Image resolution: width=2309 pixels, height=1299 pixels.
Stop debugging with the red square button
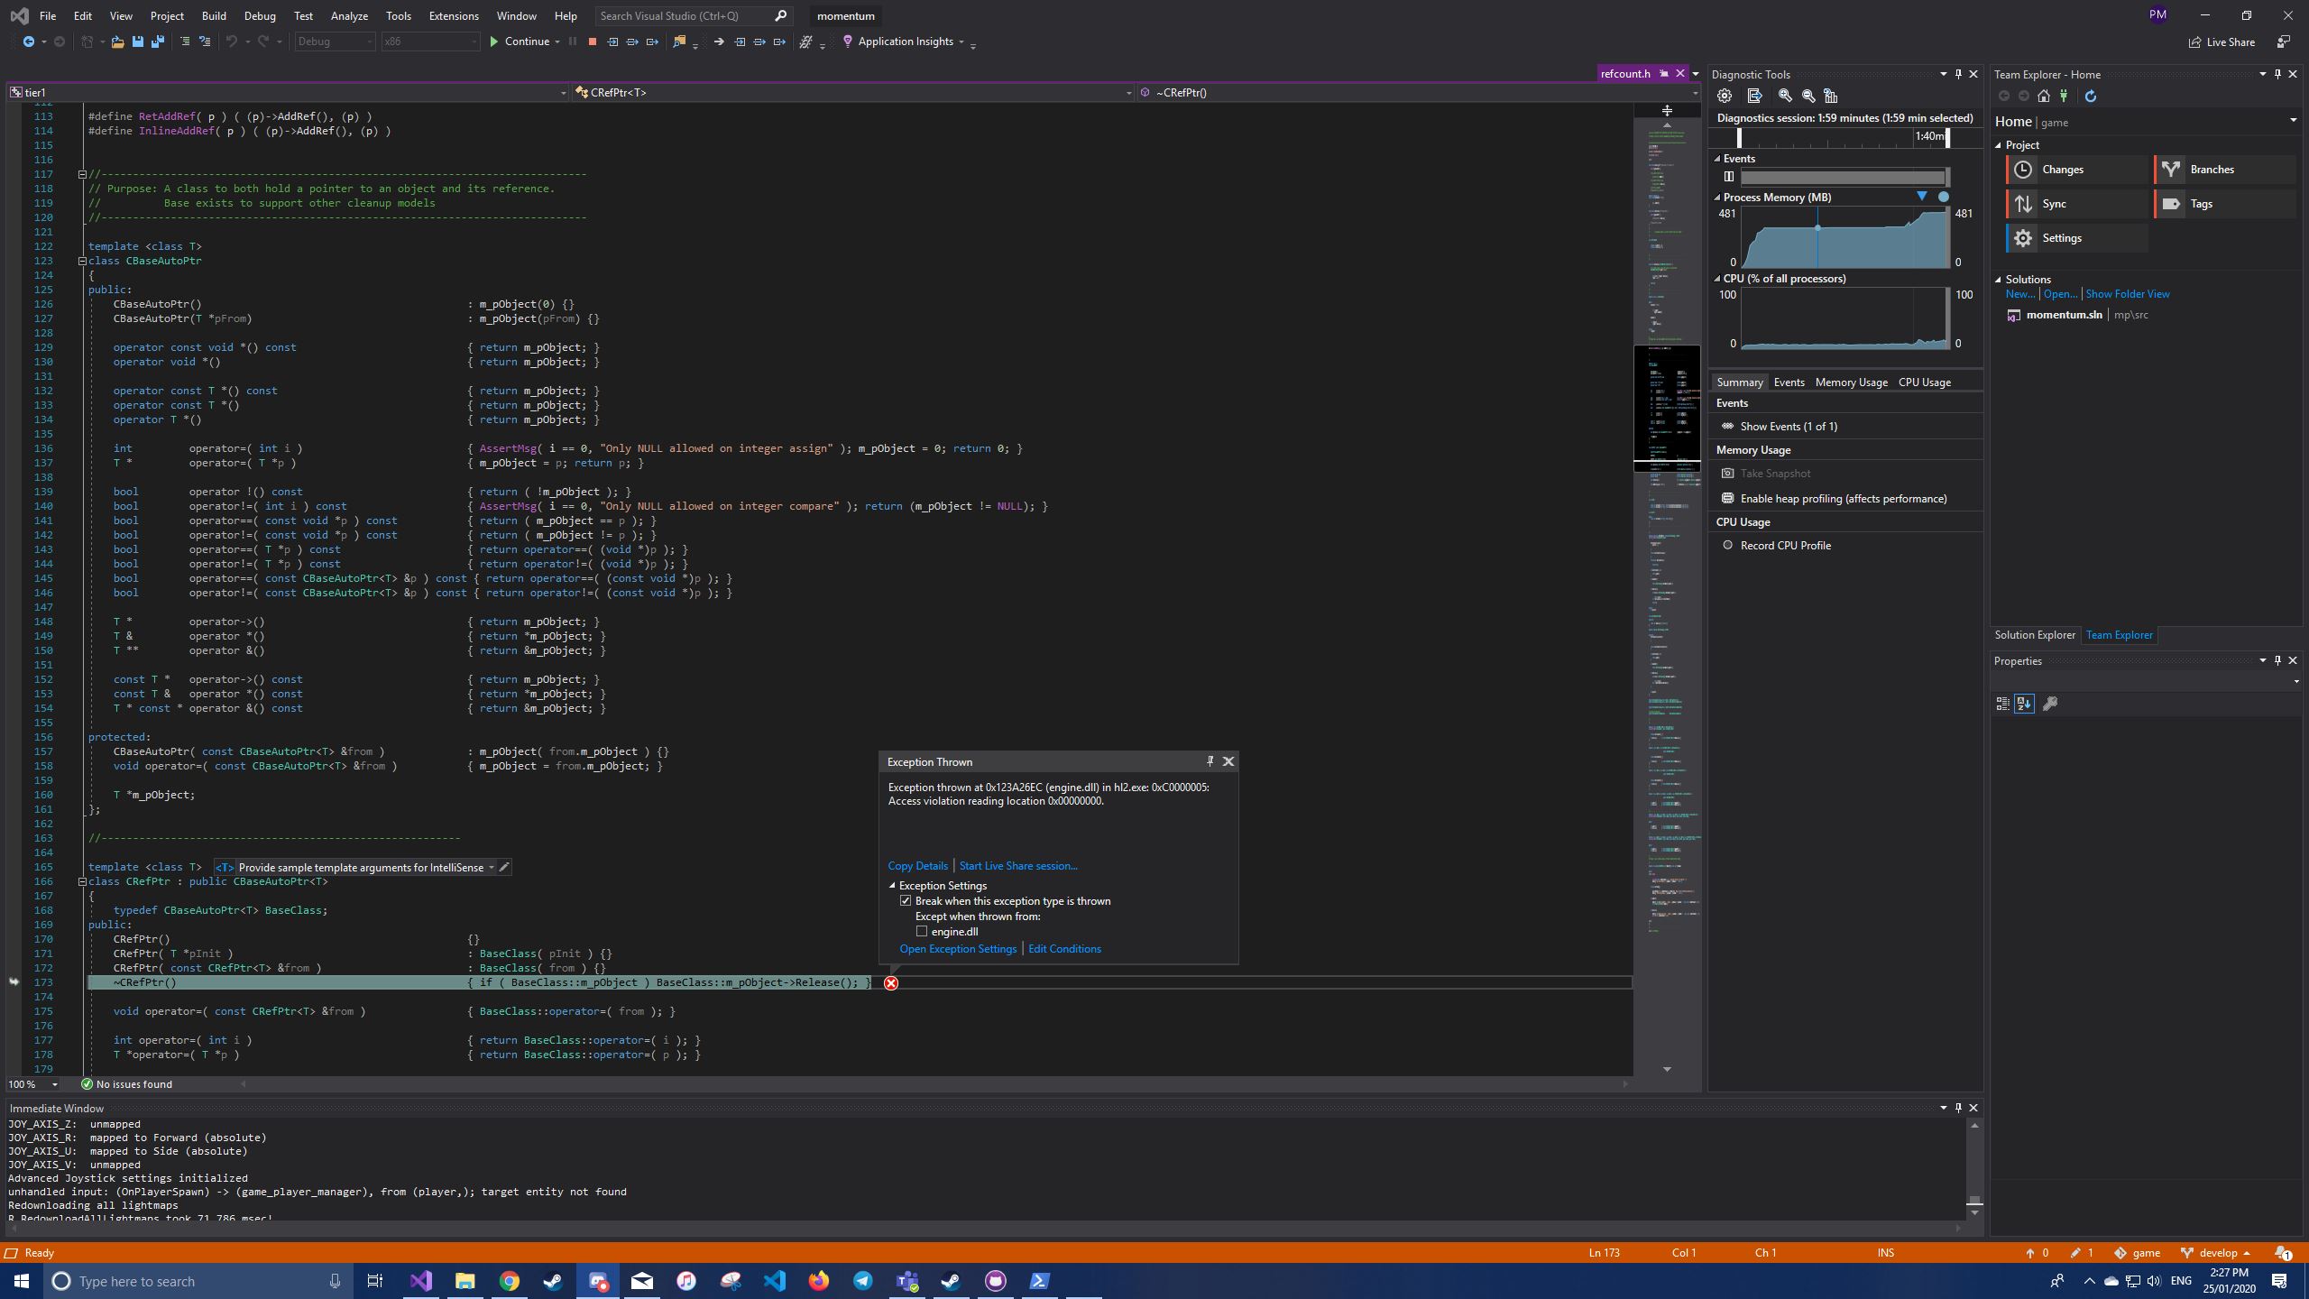tap(593, 41)
